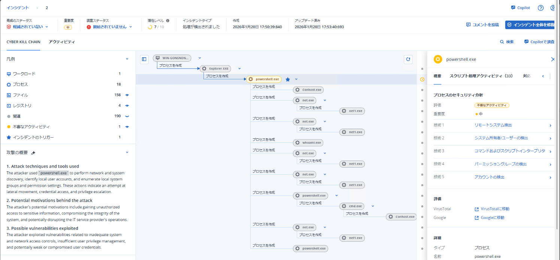This screenshot has height=260, width=560.
Task: Open the 軽減されていない threat status dropdown
Action: 28,27
